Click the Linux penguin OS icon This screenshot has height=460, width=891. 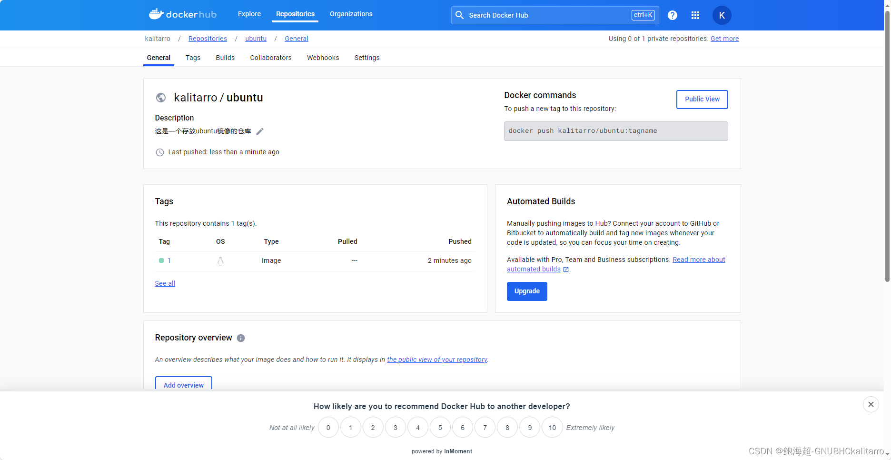click(220, 261)
